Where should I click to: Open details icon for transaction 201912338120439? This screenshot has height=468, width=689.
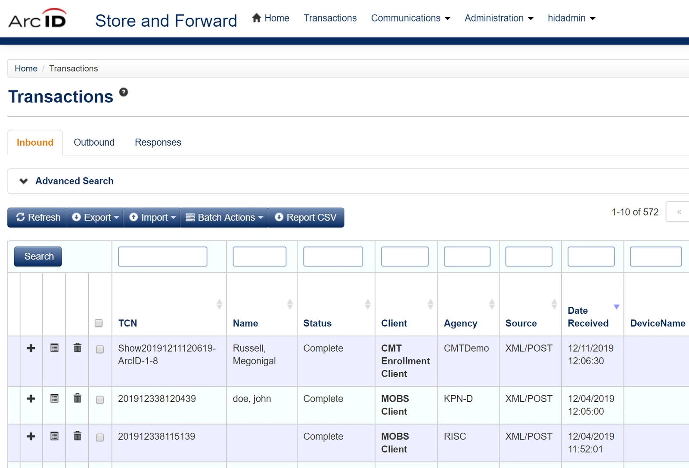[x=54, y=398]
